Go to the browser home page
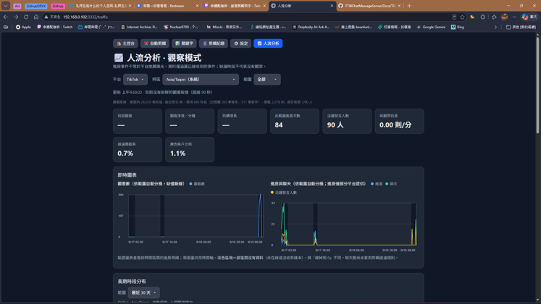Viewport: 541px width, 304px height. (x=36, y=17)
